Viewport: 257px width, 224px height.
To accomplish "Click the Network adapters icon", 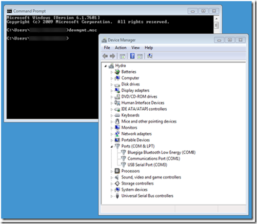I will [x=117, y=134].
